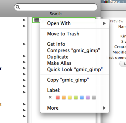Choose Compress "gmic_gimp"
126x123 pixels.
(x=75, y=50)
